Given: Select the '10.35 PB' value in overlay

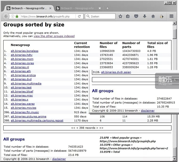Looking at the screenshot, I should click(163, 107).
